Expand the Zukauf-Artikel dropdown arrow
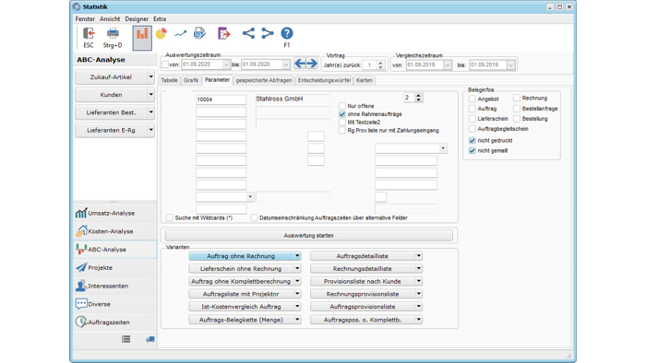 (150, 76)
